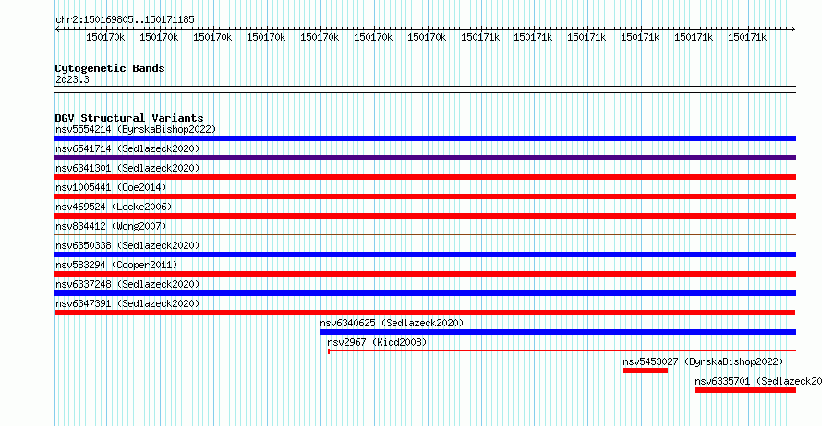The height and width of the screenshot is (426, 822).
Task: Select the purple bar under nsv6541714
Action: (425, 158)
